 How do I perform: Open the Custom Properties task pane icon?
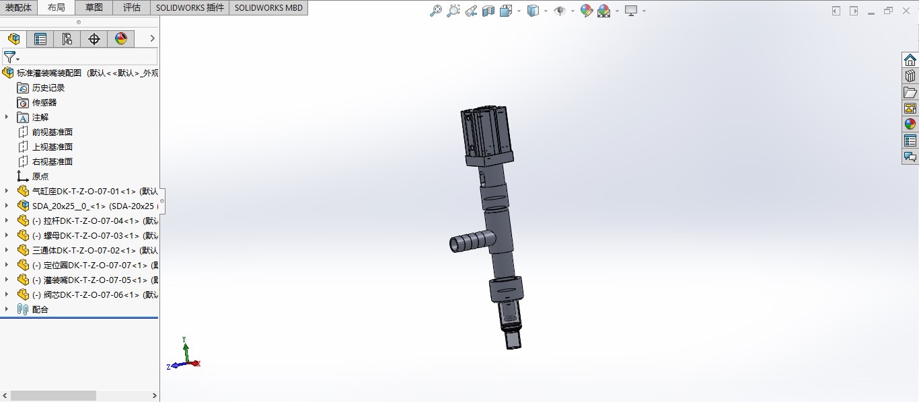[910, 140]
